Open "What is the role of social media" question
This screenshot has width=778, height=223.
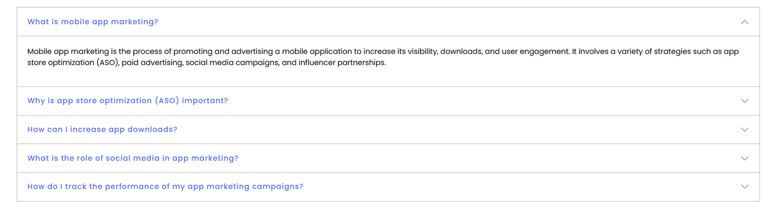(x=133, y=158)
